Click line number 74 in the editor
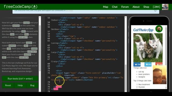This screenshot has height=96, width=172. (49, 82)
